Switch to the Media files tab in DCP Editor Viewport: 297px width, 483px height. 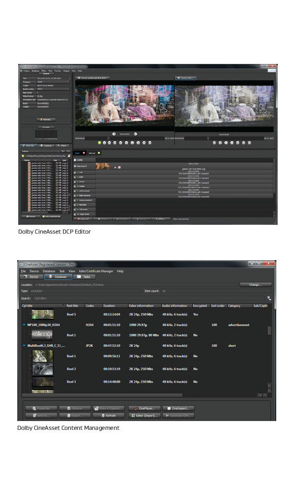click(28, 146)
